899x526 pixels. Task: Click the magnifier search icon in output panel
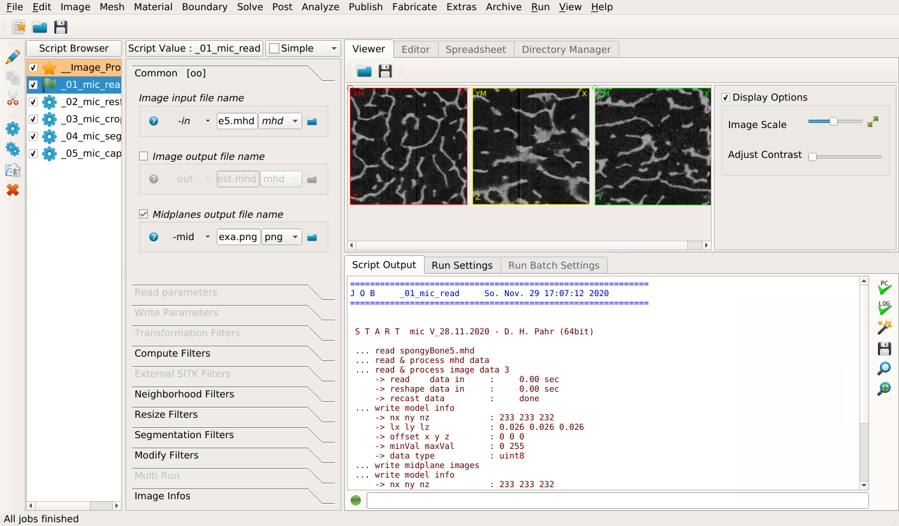[x=884, y=368]
